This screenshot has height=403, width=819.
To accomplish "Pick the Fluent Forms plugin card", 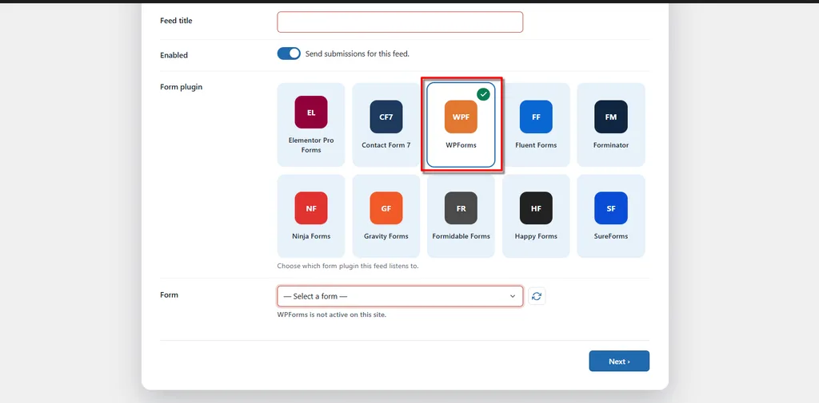I will (536, 124).
